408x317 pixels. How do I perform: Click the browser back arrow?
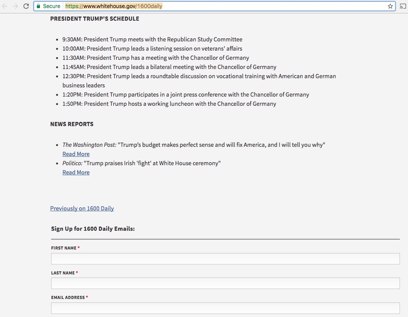pyautogui.click(x=5, y=6)
